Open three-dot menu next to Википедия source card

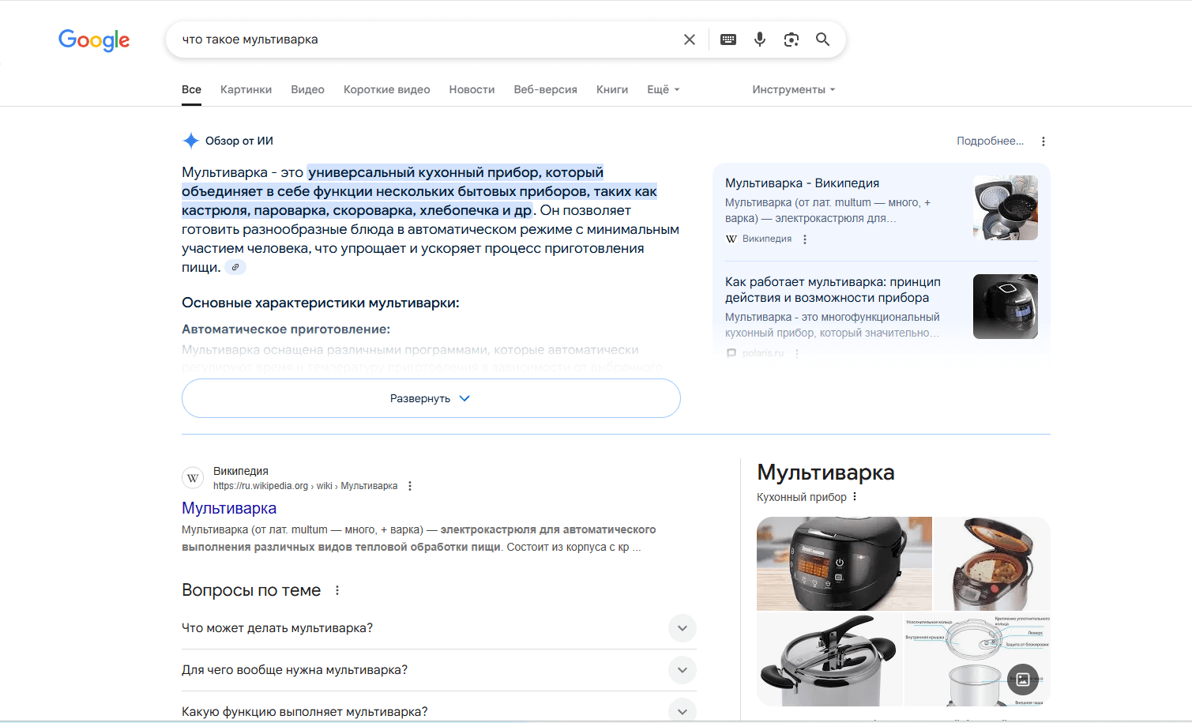tap(805, 239)
